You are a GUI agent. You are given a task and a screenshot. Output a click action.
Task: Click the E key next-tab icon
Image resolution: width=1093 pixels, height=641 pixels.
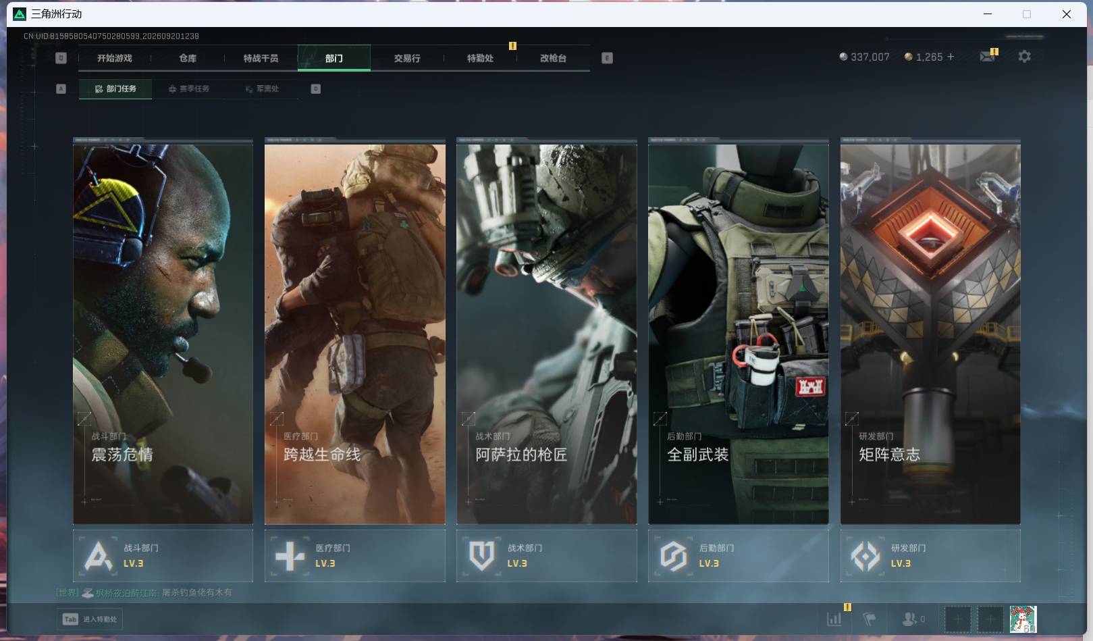(x=607, y=58)
